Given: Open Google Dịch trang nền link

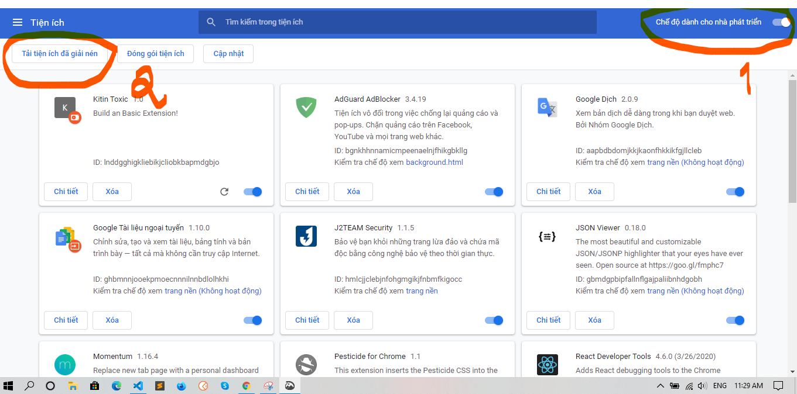Looking at the screenshot, I should coord(696,163).
